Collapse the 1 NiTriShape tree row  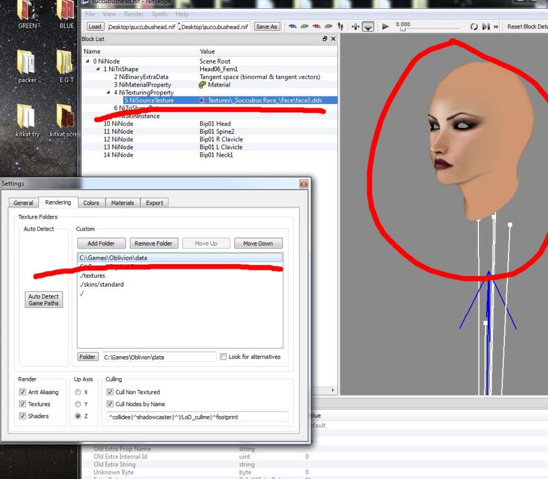pos(98,69)
